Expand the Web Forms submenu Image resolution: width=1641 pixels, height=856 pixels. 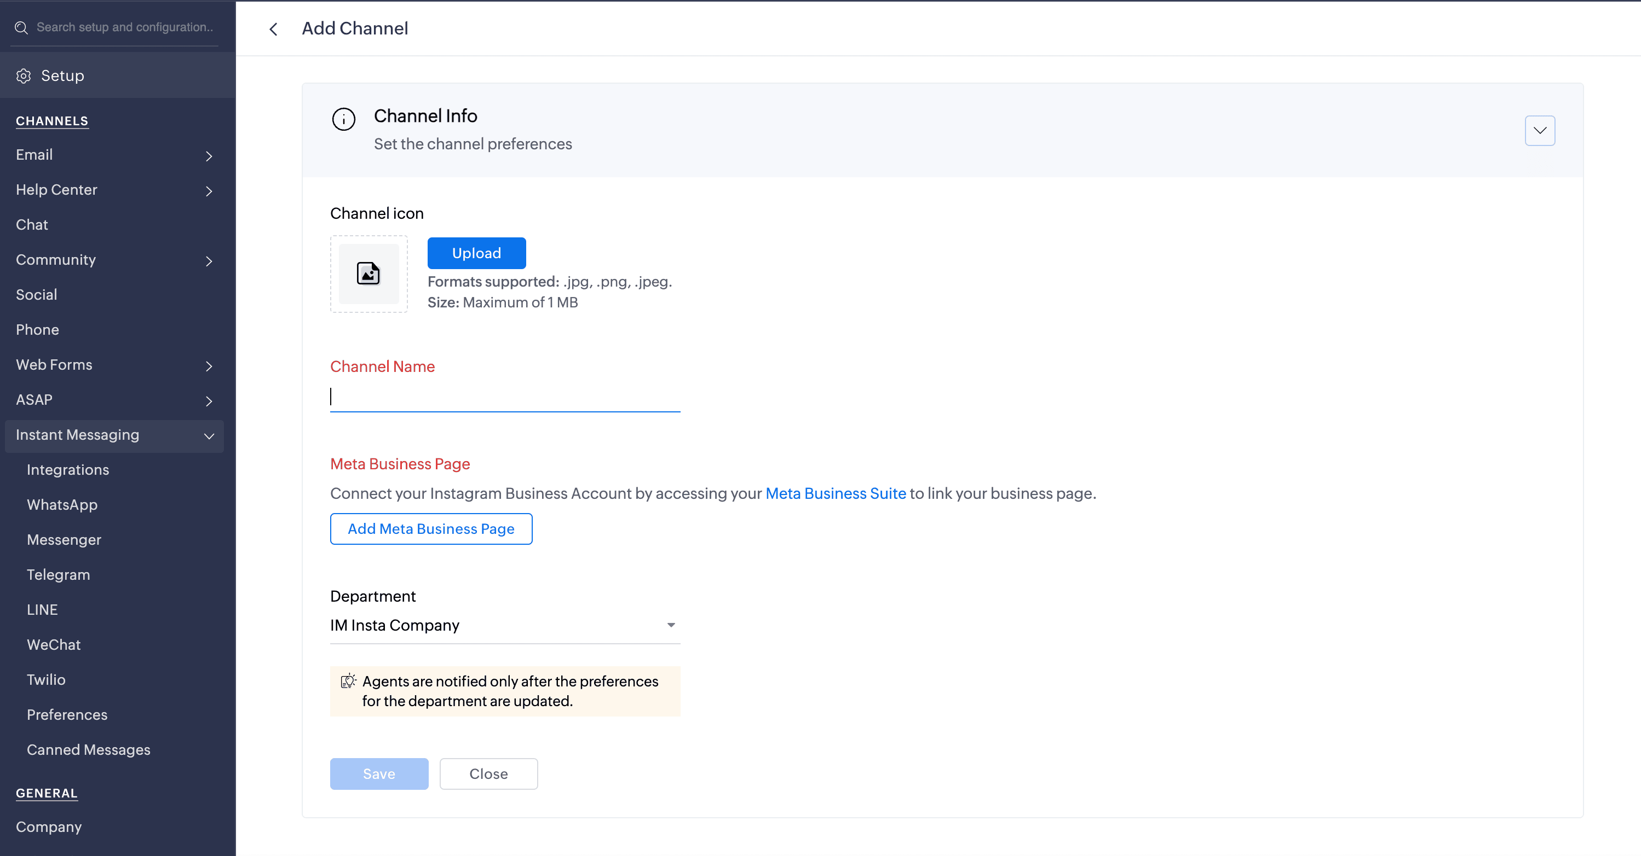point(208,366)
